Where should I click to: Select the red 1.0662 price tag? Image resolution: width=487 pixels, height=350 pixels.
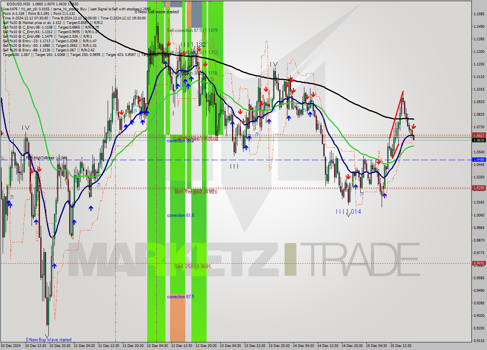point(479,135)
